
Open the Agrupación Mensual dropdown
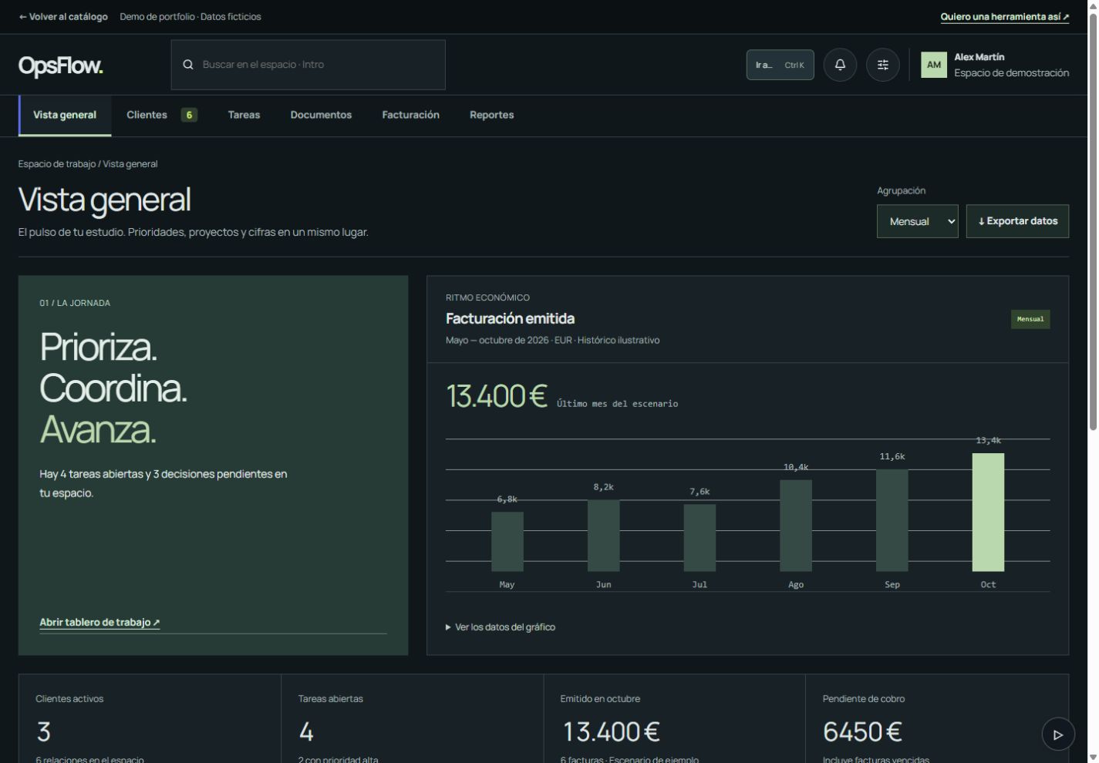point(917,221)
